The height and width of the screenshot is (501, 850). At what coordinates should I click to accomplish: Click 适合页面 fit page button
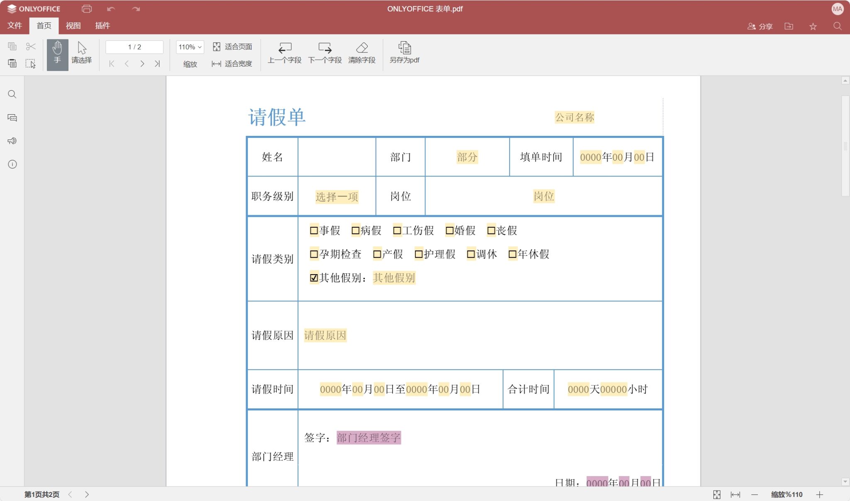(232, 47)
